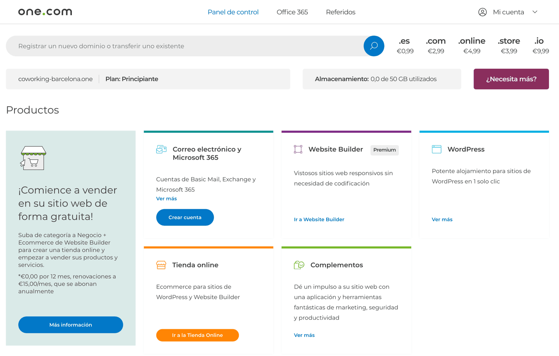The width and height of the screenshot is (559, 356).
Task: Click the WordPress browser window icon
Action: (x=436, y=149)
